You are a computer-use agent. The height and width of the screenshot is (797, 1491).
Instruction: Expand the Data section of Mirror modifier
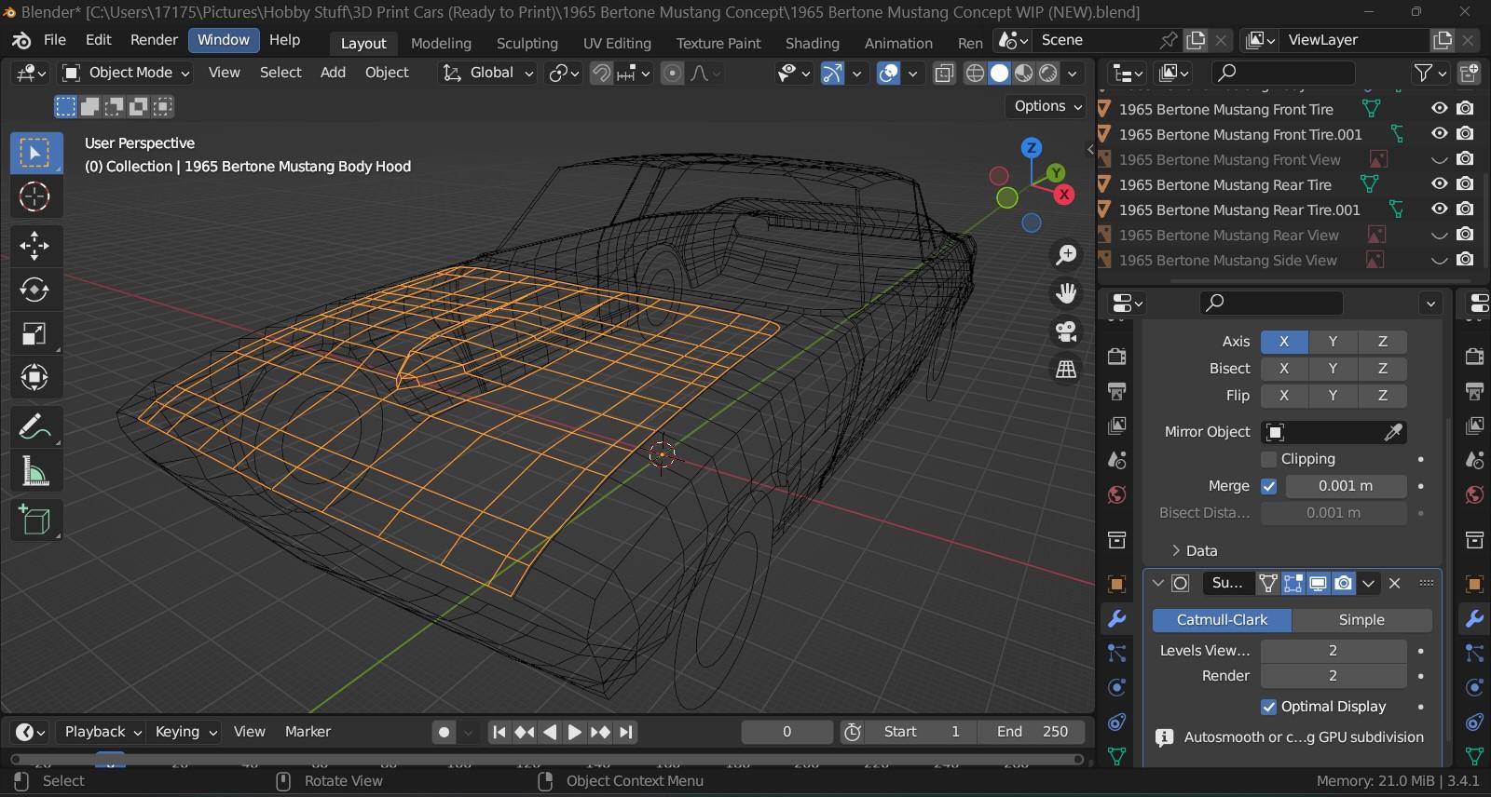point(1195,550)
